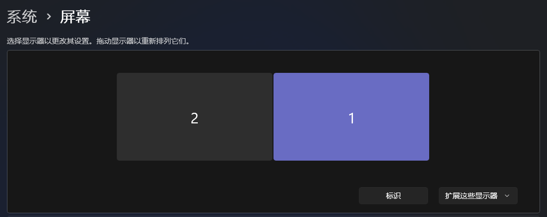
Task: Click the 选择显示器以更改其设置 instruction text
Action: click(50, 41)
